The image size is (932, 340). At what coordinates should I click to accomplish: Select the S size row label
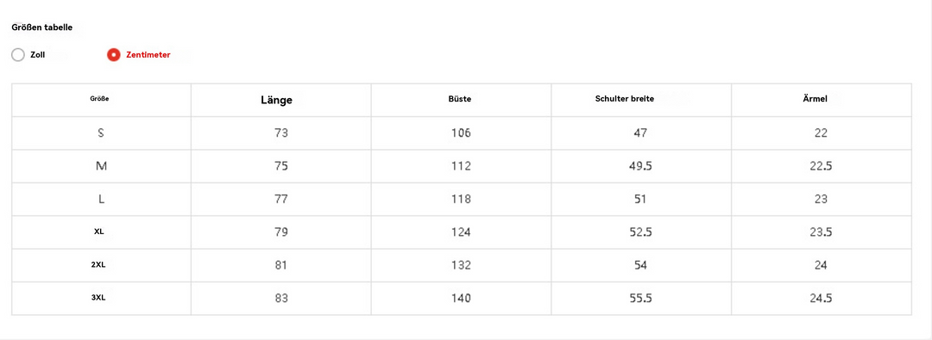click(x=101, y=133)
